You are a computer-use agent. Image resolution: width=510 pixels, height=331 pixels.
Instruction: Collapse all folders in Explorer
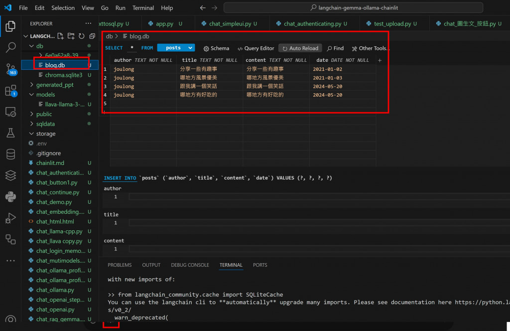tap(92, 36)
